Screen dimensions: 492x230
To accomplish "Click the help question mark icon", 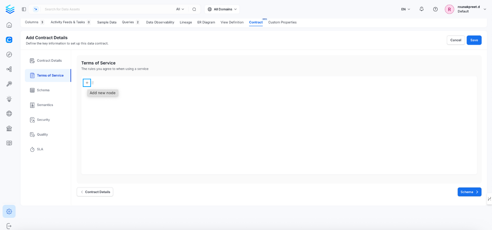I will click(435, 9).
